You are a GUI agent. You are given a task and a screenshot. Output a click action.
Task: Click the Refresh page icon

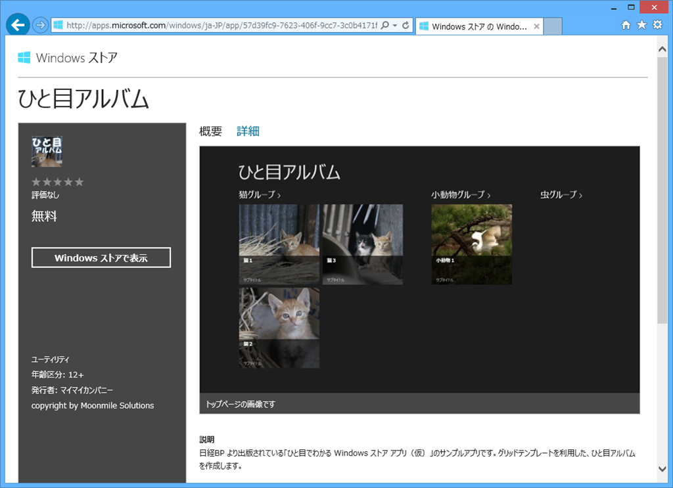tap(406, 26)
